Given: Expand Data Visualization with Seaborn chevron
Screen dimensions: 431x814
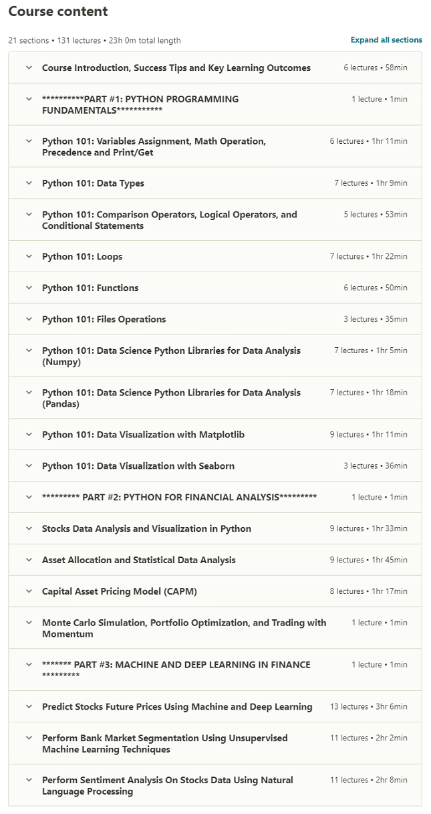Looking at the screenshot, I should pos(29,466).
